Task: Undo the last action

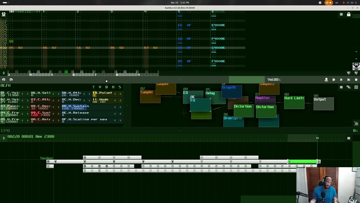Action: (x=4, y=80)
